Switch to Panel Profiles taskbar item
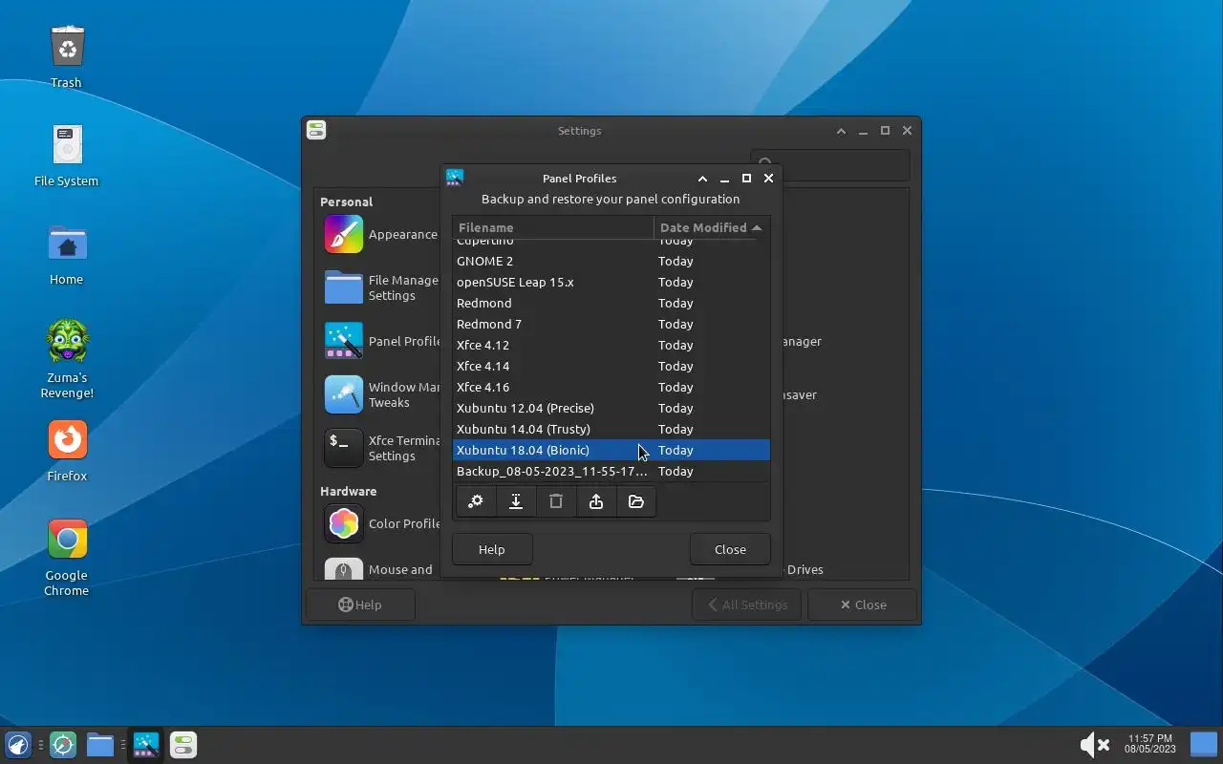Image resolution: width=1223 pixels, height=764 pixels. tap(146, 745)
